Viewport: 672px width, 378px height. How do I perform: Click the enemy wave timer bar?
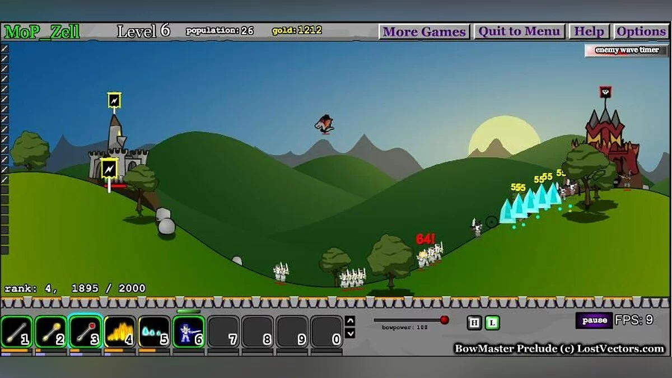point(627,50)
